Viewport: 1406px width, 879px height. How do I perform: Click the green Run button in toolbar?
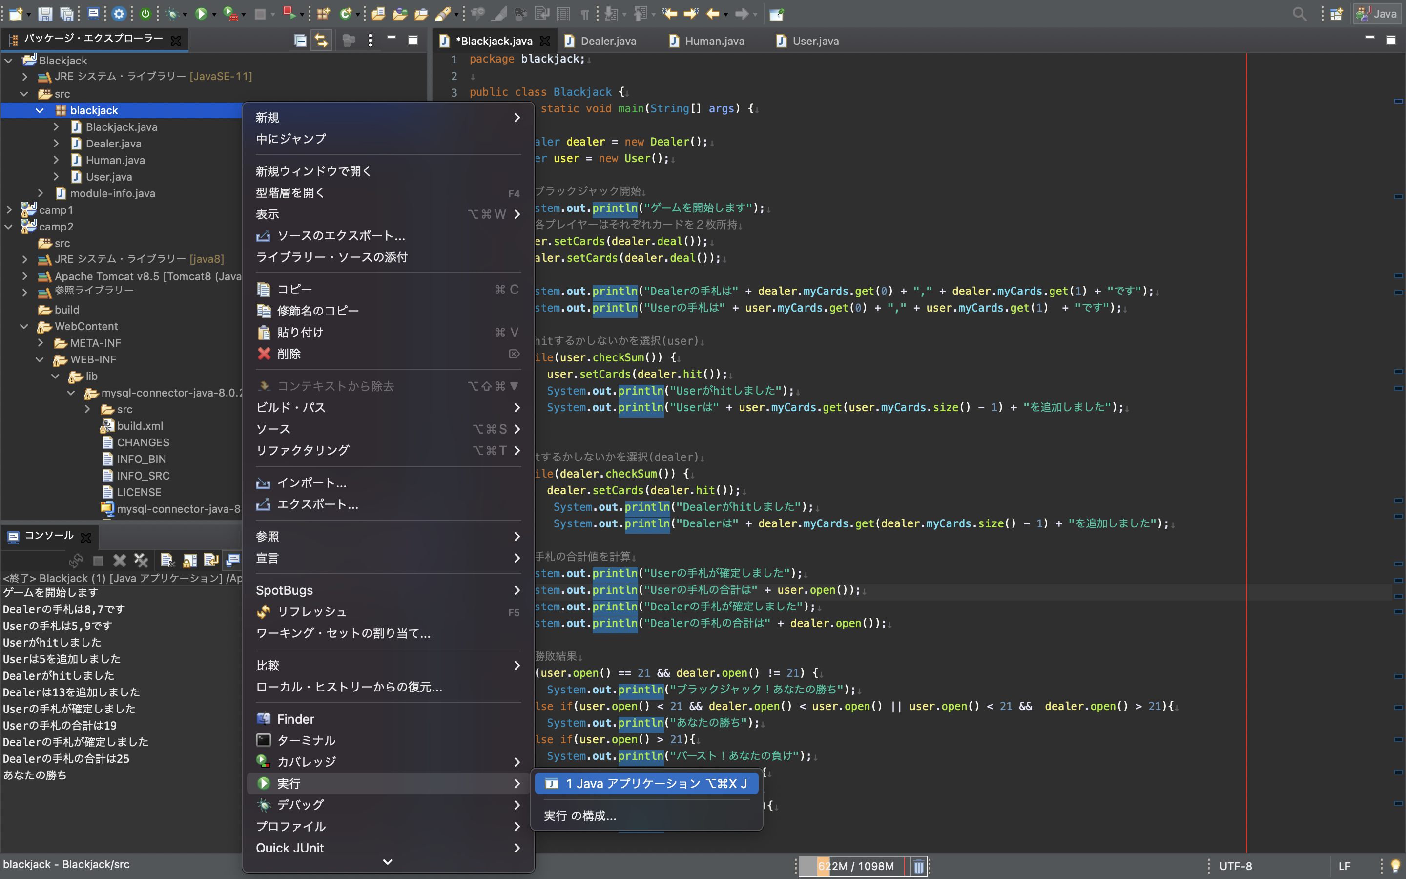coord(201,13)
